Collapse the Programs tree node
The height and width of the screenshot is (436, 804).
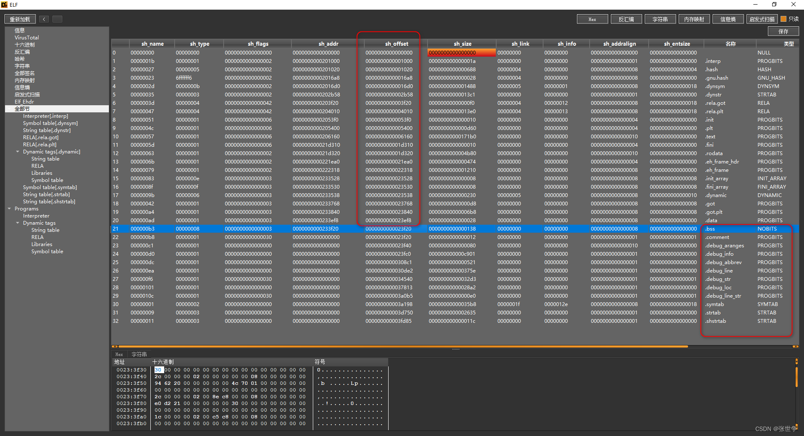[9, 209]
